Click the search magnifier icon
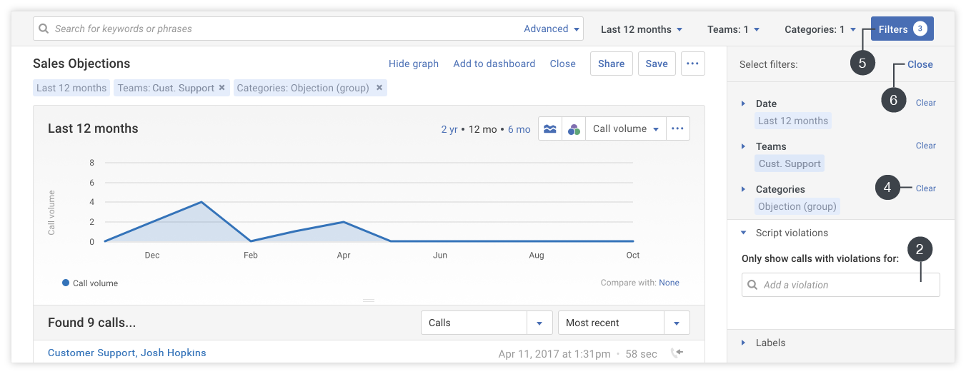This screenshot has height=374, width=966. tap(44, 29)
